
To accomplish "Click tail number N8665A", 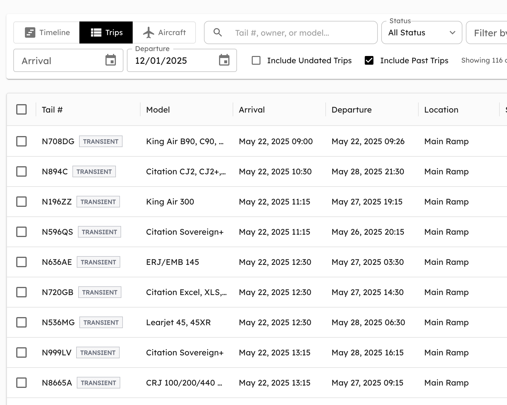I will (x=57, y=383).
